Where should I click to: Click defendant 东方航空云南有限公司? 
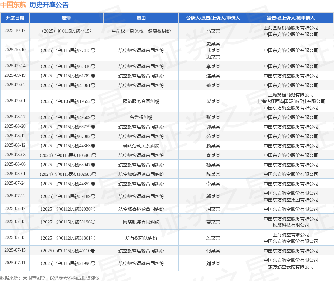coord(291,267)
